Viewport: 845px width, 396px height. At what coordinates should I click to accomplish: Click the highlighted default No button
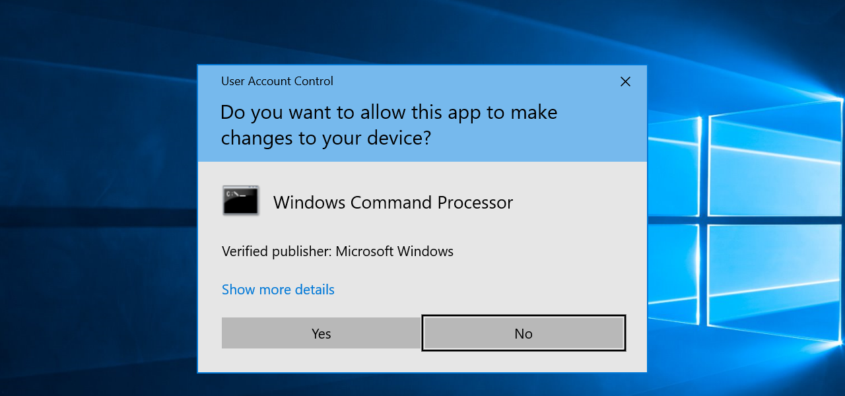click(524, 333)
